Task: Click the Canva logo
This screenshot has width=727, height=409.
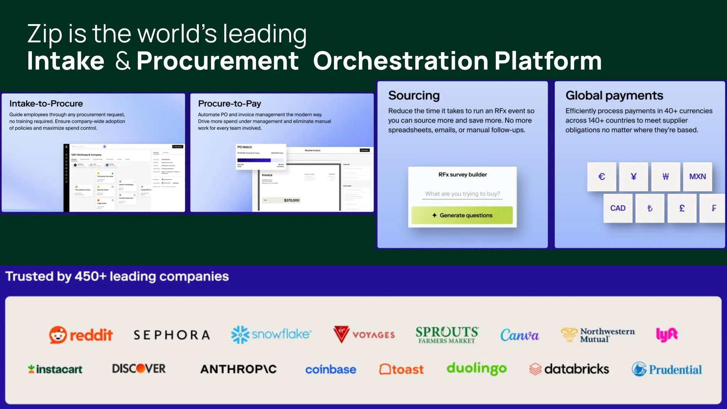Action: 520,335
